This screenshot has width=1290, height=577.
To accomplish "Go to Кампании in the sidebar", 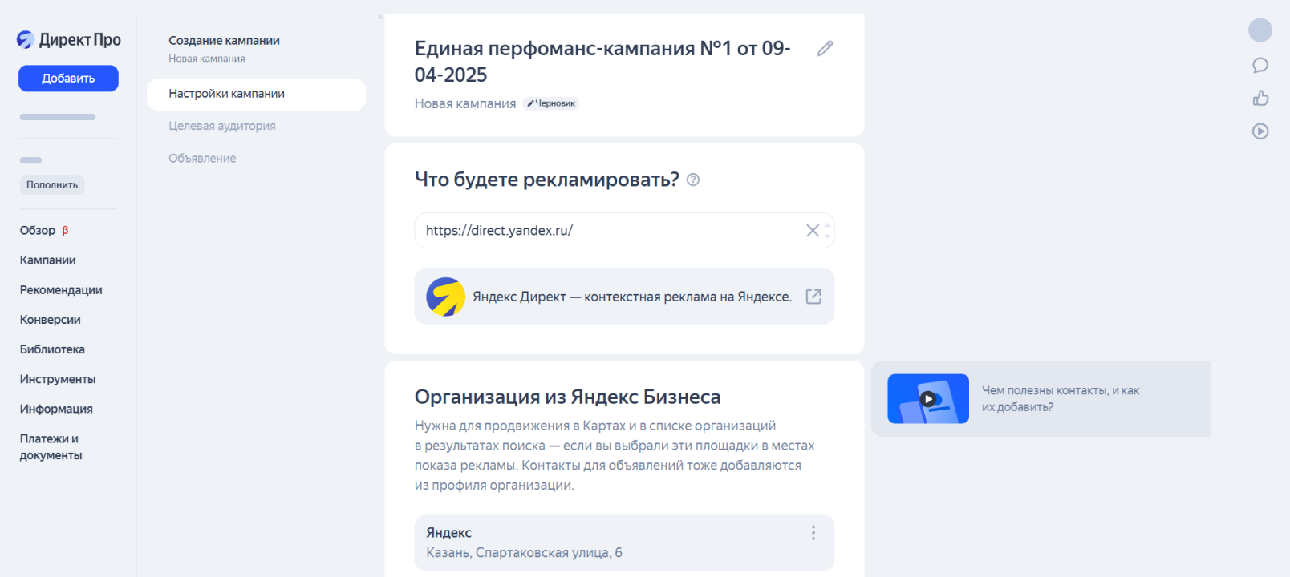I will pyautogui.click(x=48, y=260).
